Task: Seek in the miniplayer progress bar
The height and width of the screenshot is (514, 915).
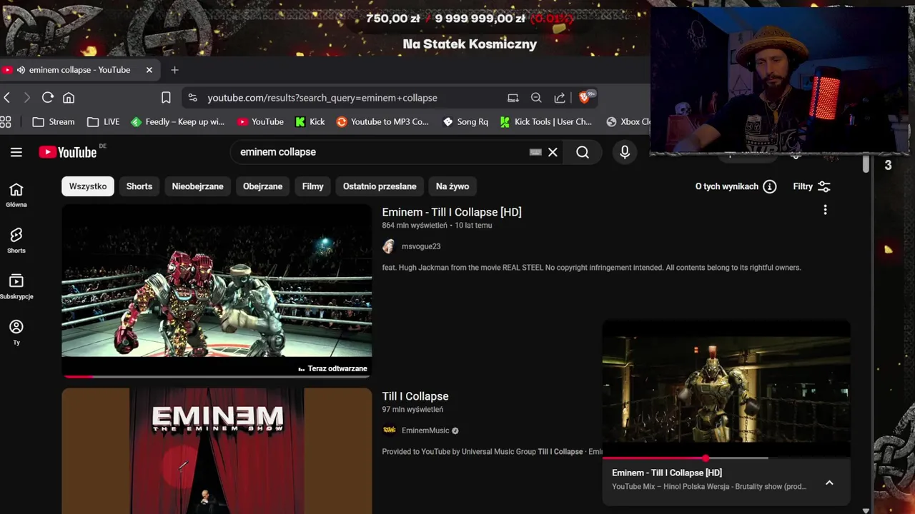Action: coord(726,458)
